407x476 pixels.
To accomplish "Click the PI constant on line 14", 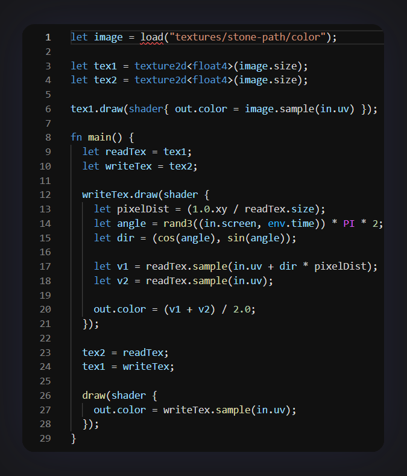I will pos(349,224).
